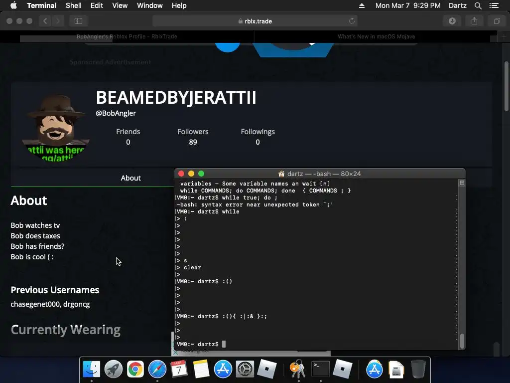The image size is (510, 383).
Task: Open App Store icon beside Notes
Action: click(x=223, y=370)
